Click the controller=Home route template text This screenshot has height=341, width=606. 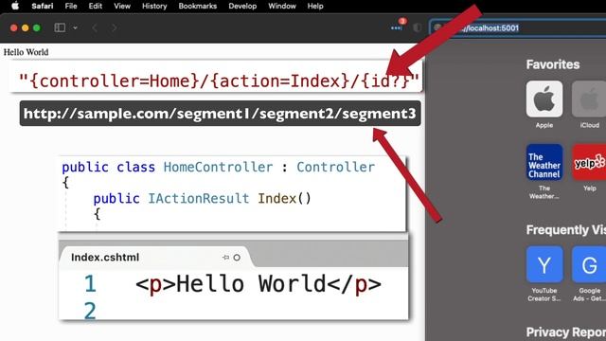click(219, 81)
